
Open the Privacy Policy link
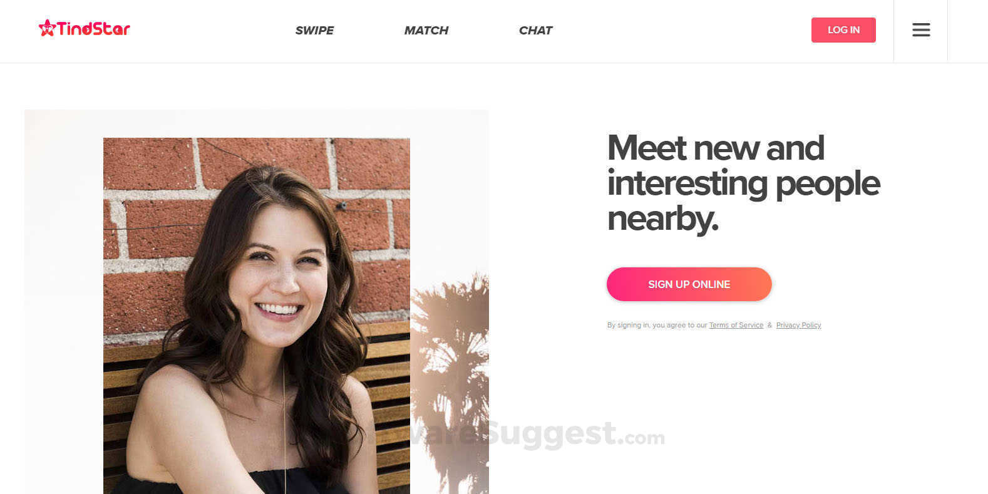click(798, 325)
